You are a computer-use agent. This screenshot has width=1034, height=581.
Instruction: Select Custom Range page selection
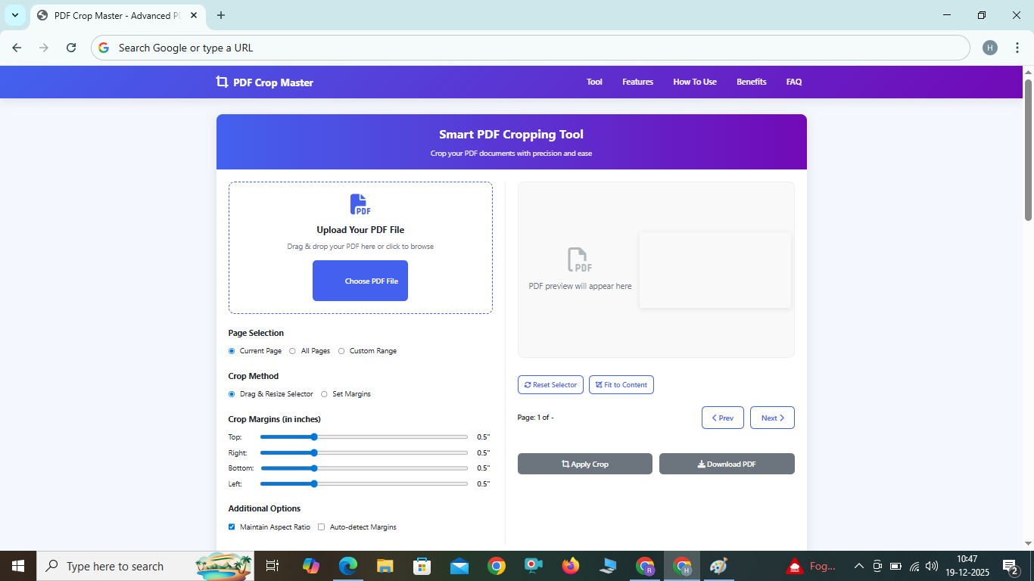pyautogui.click(x=341, y=350)
